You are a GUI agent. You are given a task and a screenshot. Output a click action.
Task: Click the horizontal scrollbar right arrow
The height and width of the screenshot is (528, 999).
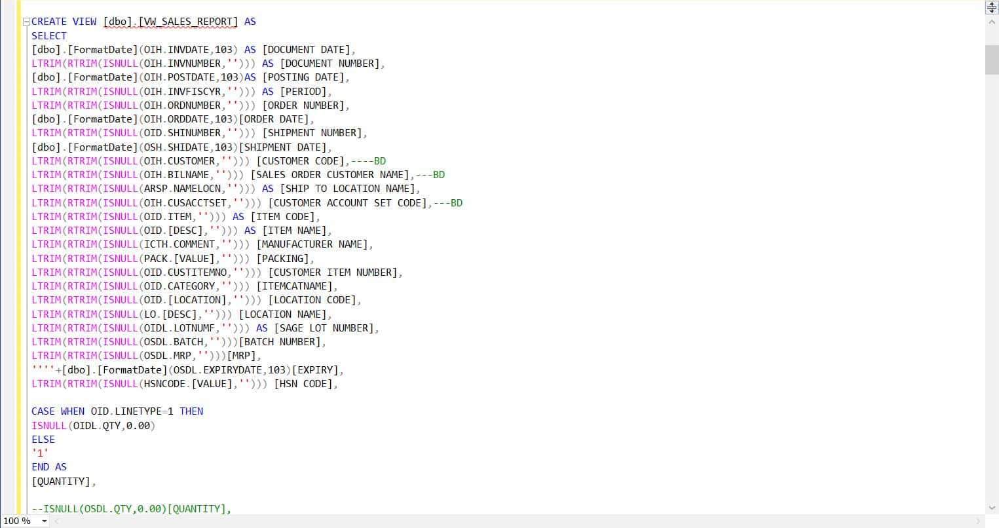coord(979,521)
